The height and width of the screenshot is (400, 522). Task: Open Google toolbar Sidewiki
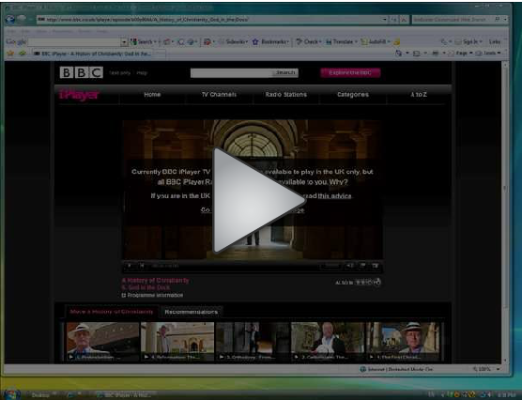(233, 42)
